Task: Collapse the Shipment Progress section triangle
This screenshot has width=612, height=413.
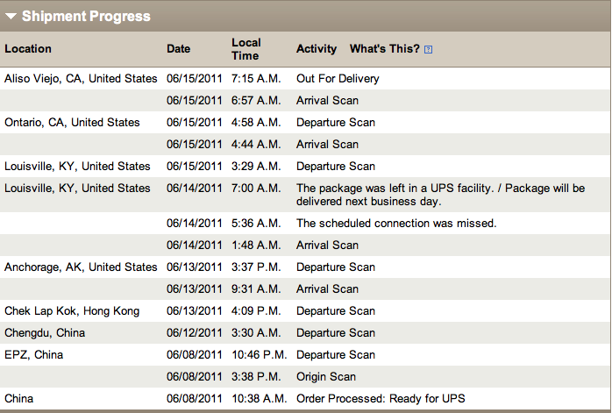Action: (x=11, y=17)
